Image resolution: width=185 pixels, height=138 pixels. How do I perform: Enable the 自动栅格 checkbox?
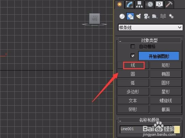point(133,46)
